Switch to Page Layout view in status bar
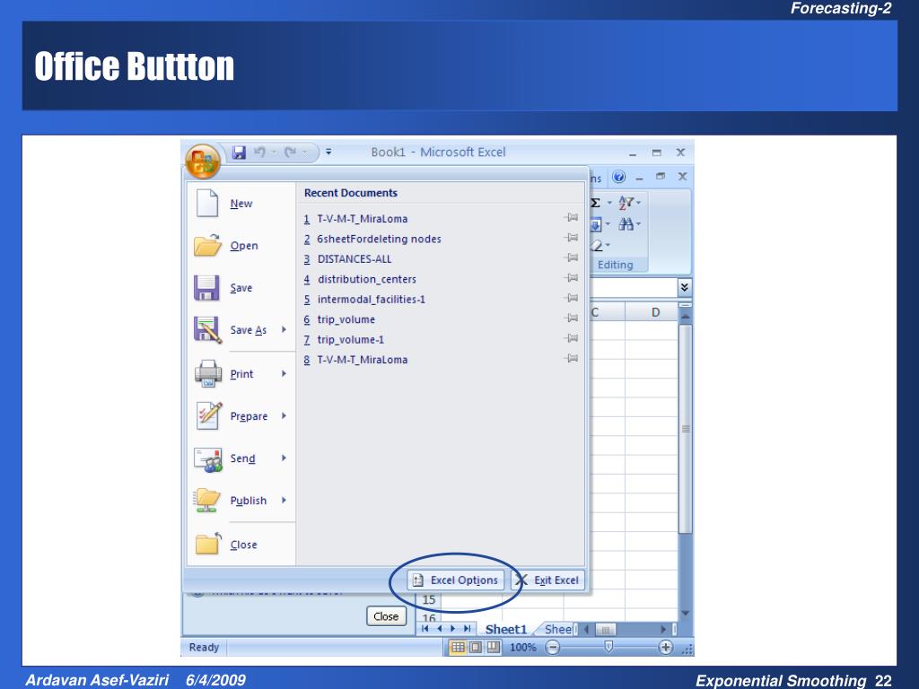 click(x=476, y=648)
